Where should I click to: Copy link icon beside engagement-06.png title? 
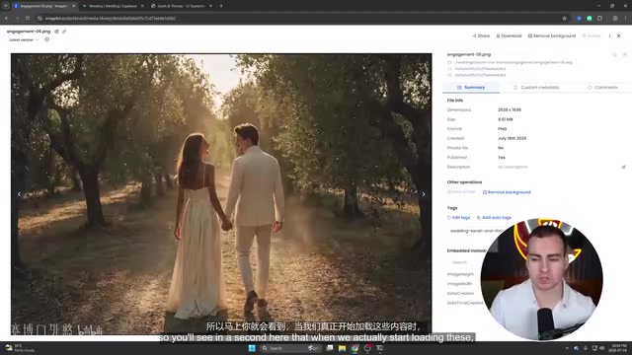pos(64,32)
